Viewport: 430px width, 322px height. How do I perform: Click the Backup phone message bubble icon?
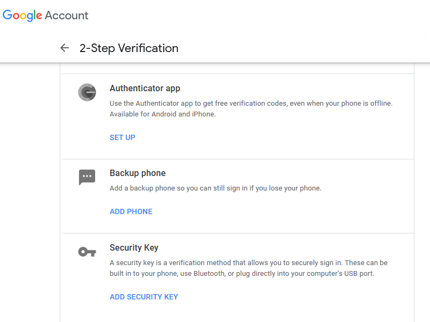(x=87, y=177)
